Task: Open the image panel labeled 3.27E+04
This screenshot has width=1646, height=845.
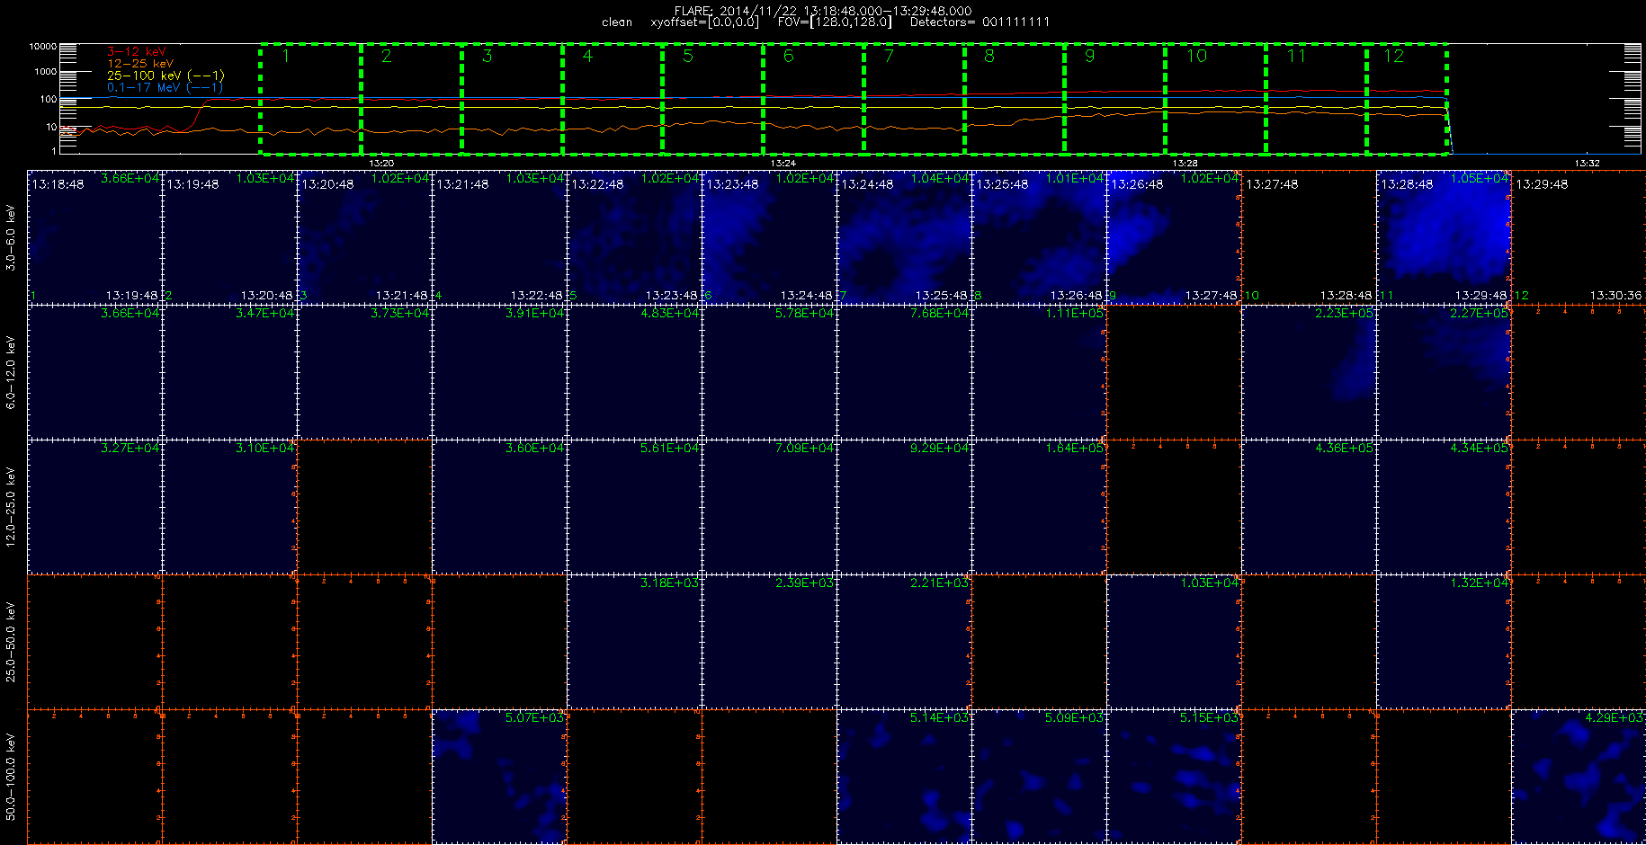Action: (95, 507)
